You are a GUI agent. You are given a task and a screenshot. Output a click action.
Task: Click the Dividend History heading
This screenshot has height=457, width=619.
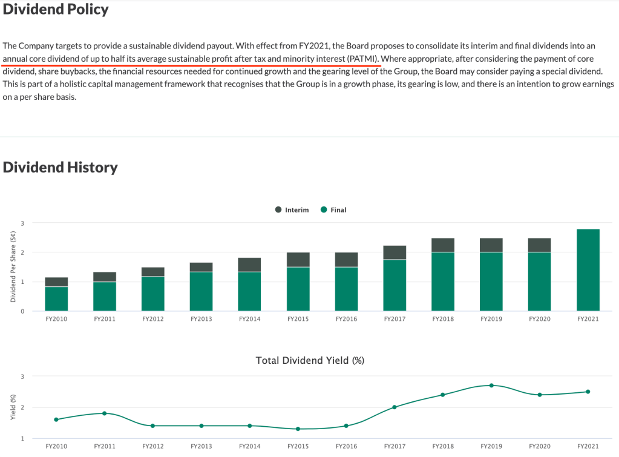(x=61, y=167)
